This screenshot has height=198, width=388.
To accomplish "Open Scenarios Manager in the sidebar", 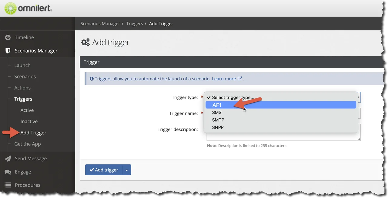I will point(36,51).
